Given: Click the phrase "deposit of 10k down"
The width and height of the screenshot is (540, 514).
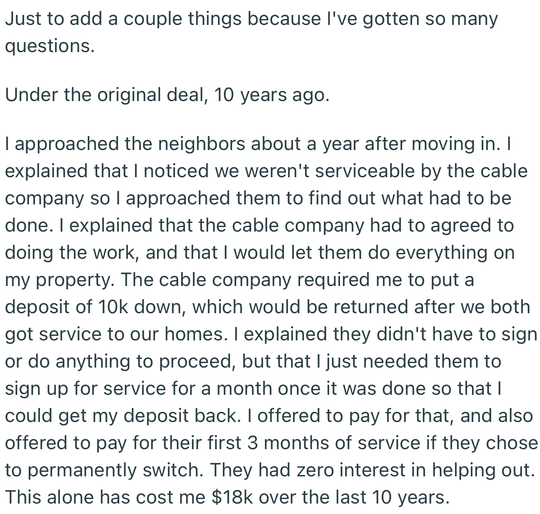Looking at the screenshot, I should coord(94,307).
